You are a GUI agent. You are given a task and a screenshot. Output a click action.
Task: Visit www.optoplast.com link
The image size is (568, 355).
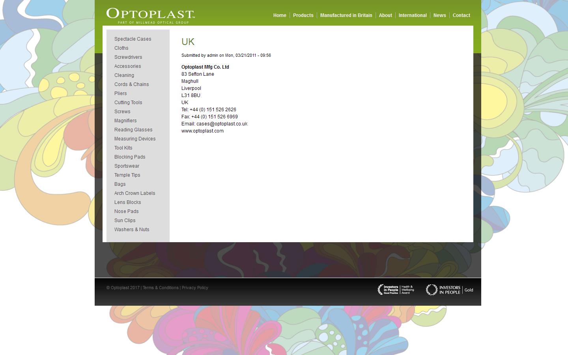202,131
